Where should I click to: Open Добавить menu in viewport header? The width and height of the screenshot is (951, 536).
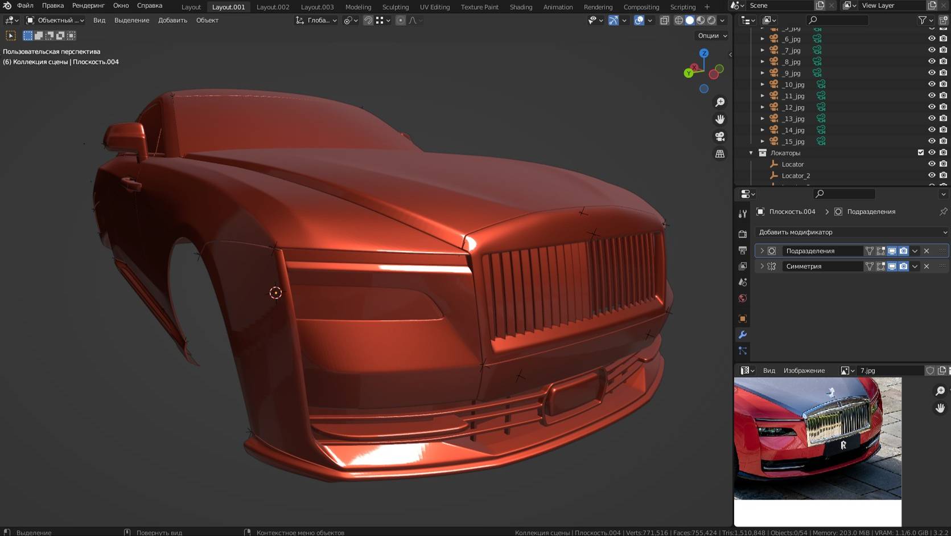pyautogui.click(x=172, y=20)
